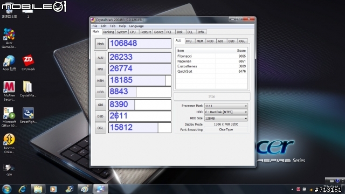Click the HDD benchmark button

[x=100, y=92]
